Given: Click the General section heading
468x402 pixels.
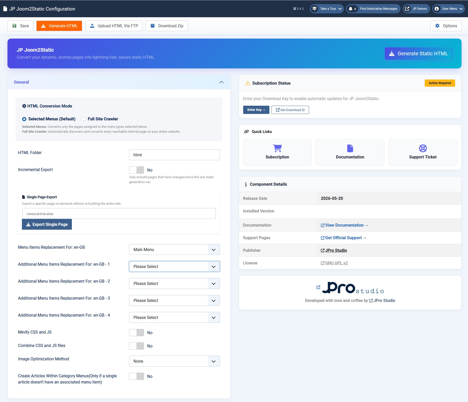Looking at the screenshot, I should [21, 82].
